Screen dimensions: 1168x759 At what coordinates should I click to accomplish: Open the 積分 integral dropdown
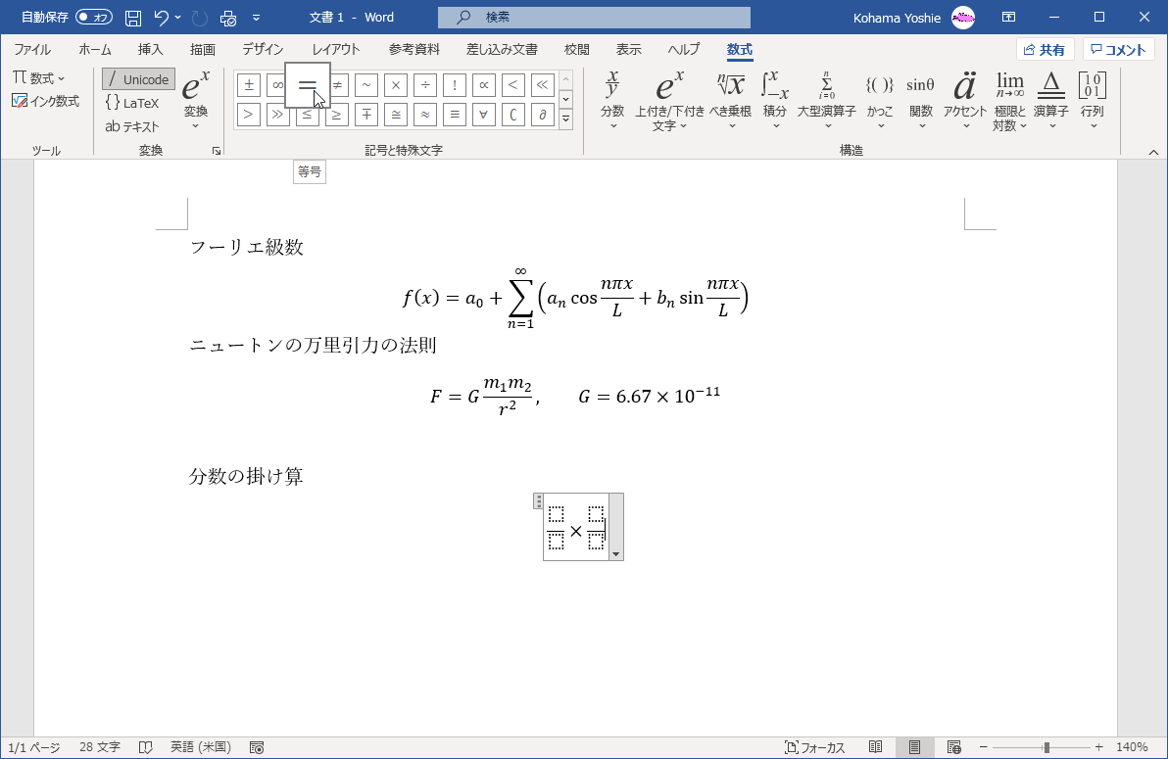(775, 101)
